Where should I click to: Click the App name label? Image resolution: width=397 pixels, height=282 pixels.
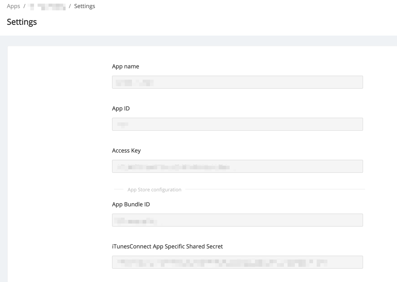(x=125, y=66)
